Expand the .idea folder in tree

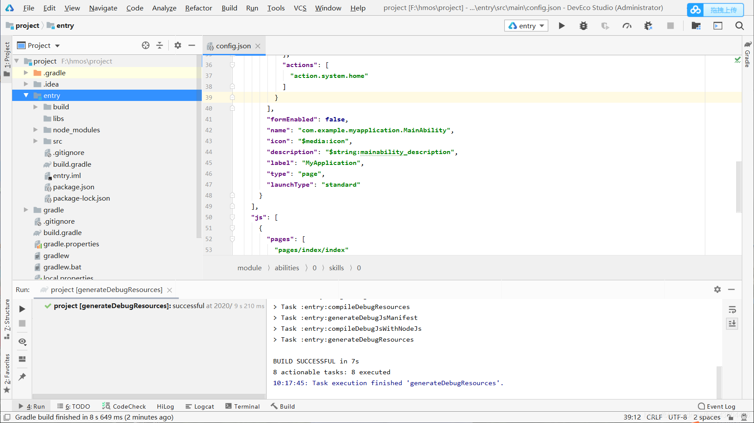coord(26,84)
